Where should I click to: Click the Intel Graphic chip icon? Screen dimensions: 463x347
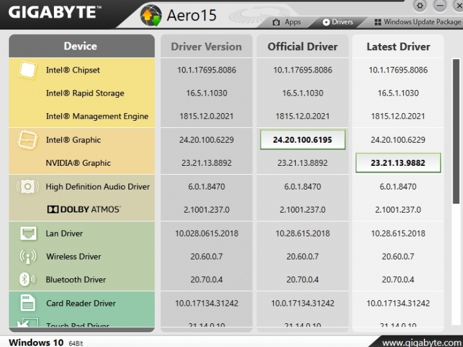pos(28,140)
